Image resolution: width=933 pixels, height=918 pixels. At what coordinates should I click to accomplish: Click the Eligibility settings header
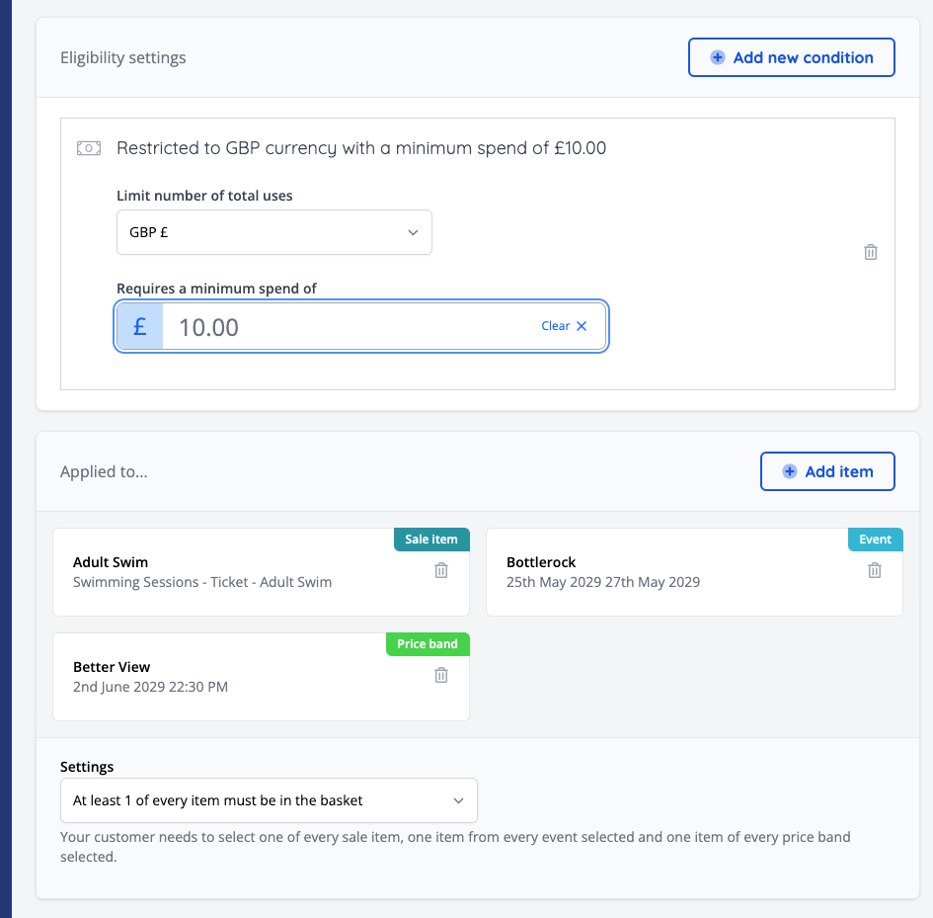click(122, 57)
